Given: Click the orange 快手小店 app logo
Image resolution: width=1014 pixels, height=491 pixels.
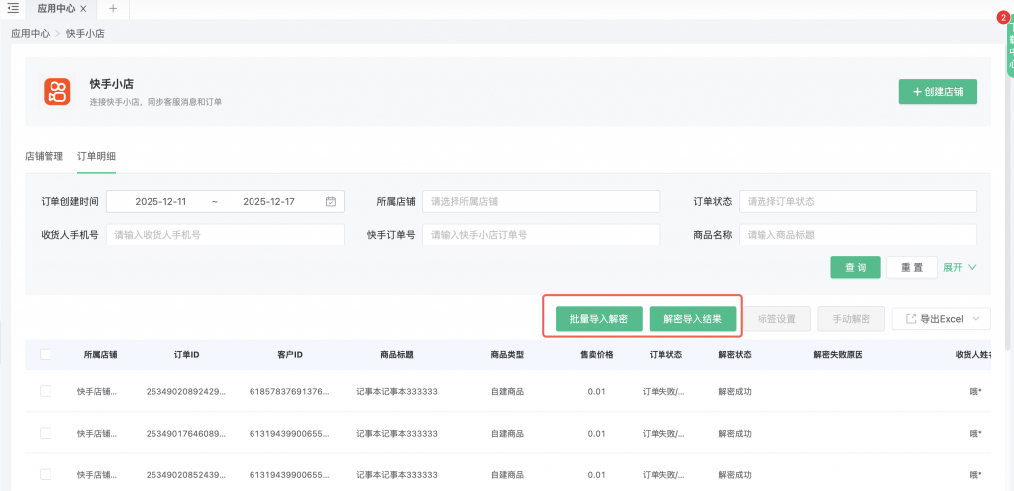Looking at the screenshot, I should (x=57, y=92).
